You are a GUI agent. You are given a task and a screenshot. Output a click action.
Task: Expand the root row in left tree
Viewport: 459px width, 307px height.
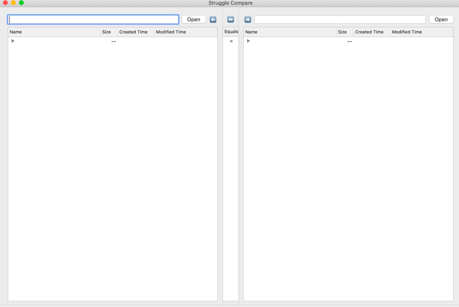click(x=13, y=41)
